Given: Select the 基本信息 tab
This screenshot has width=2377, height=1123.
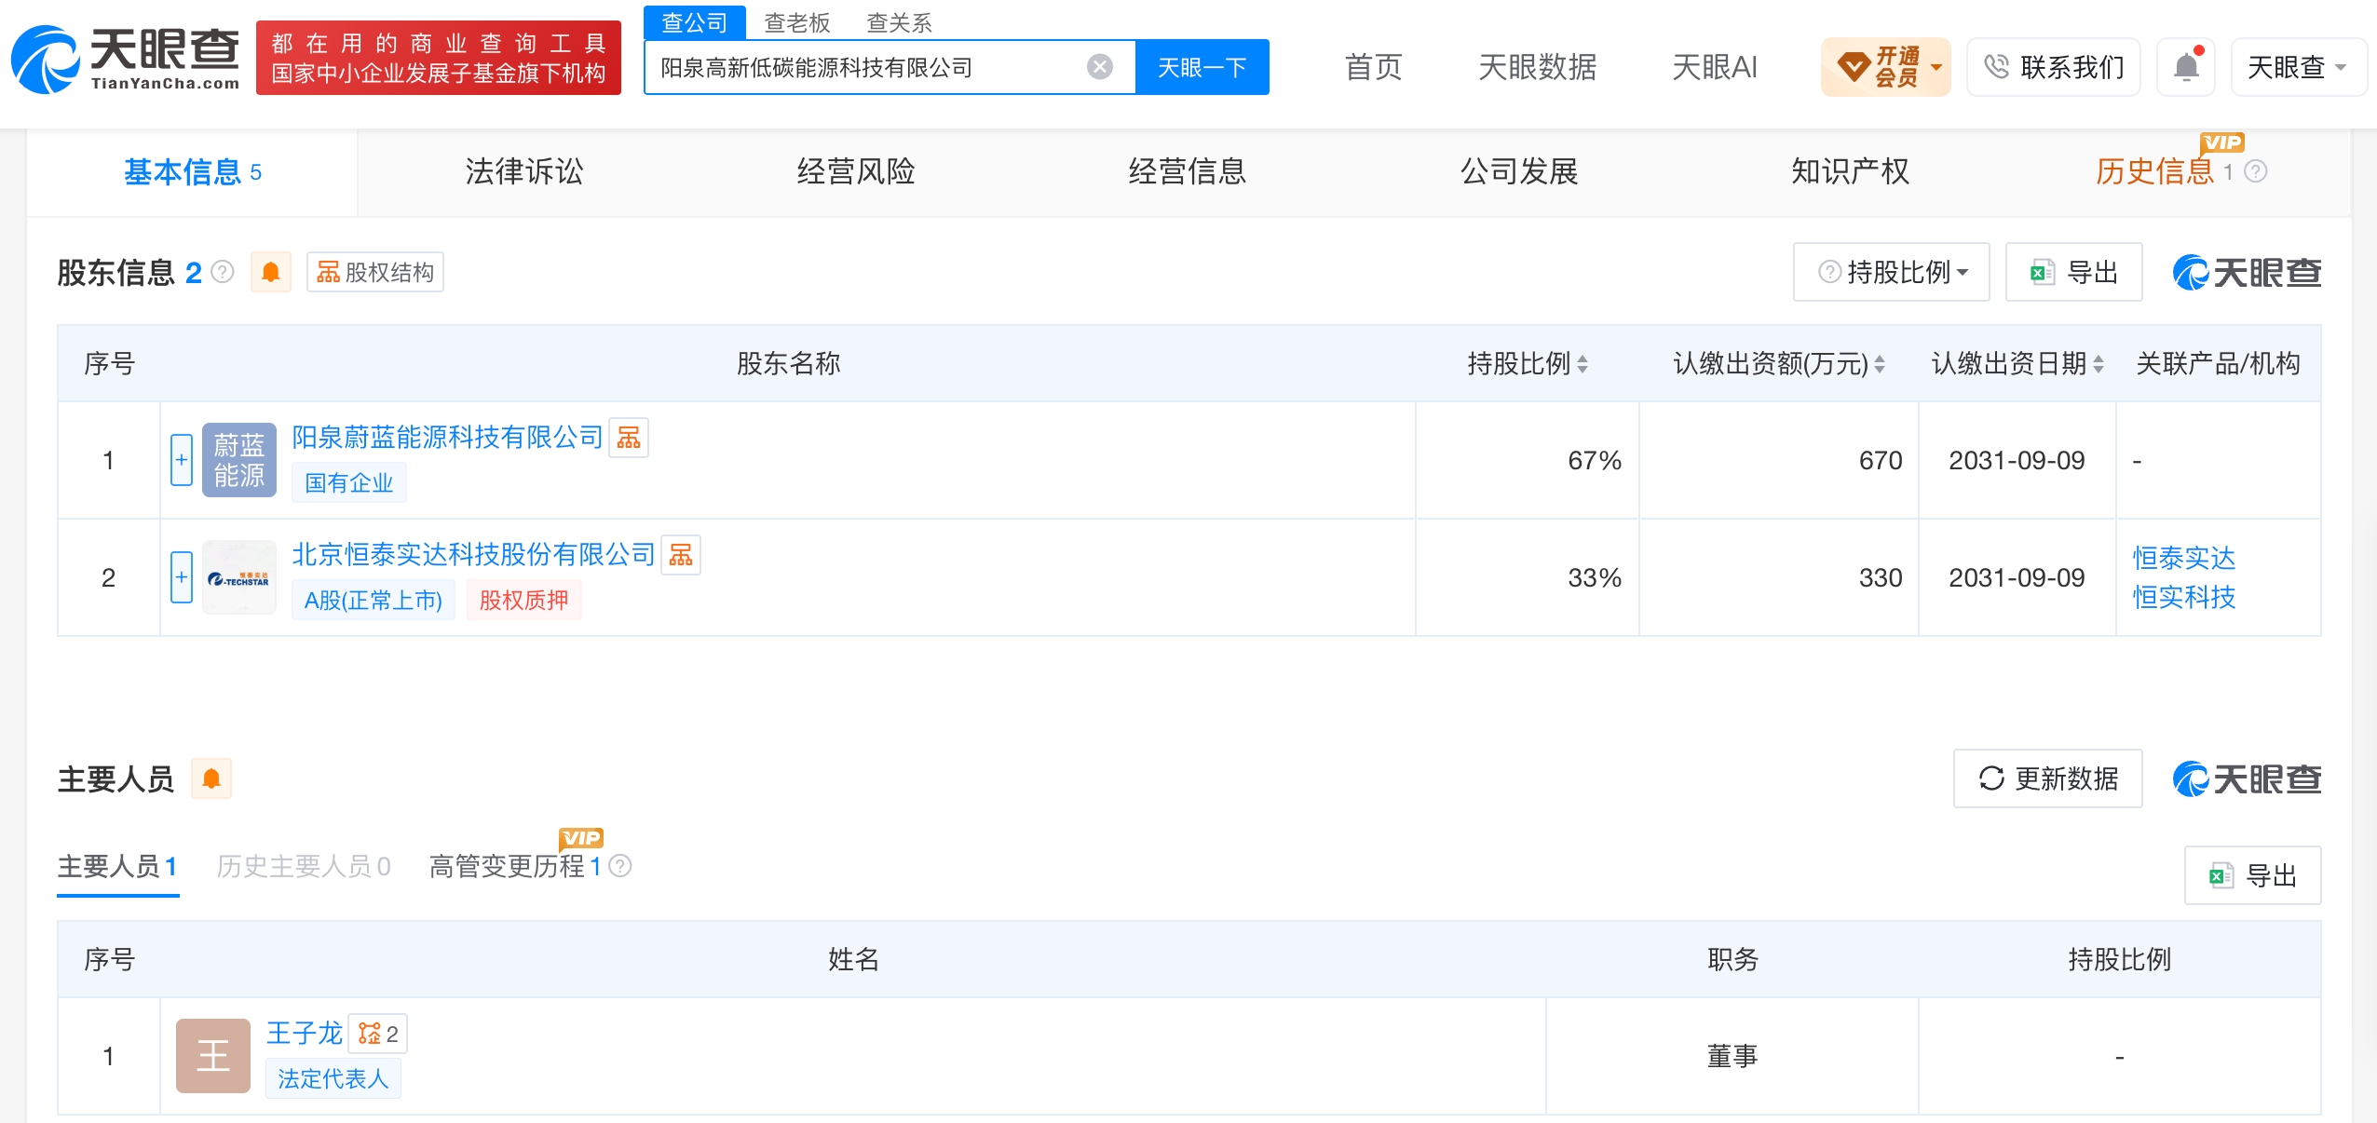Looking at the screenshot, I should [x=192, y=172].
